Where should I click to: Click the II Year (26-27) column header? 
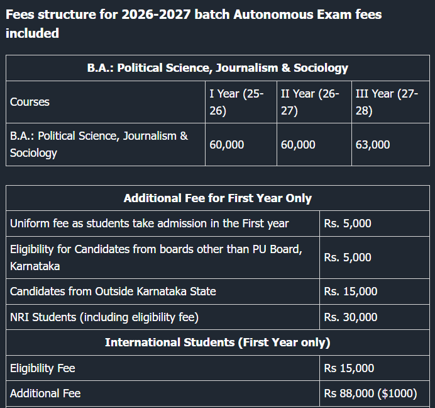pyautogui.click(x=310, y=102)
